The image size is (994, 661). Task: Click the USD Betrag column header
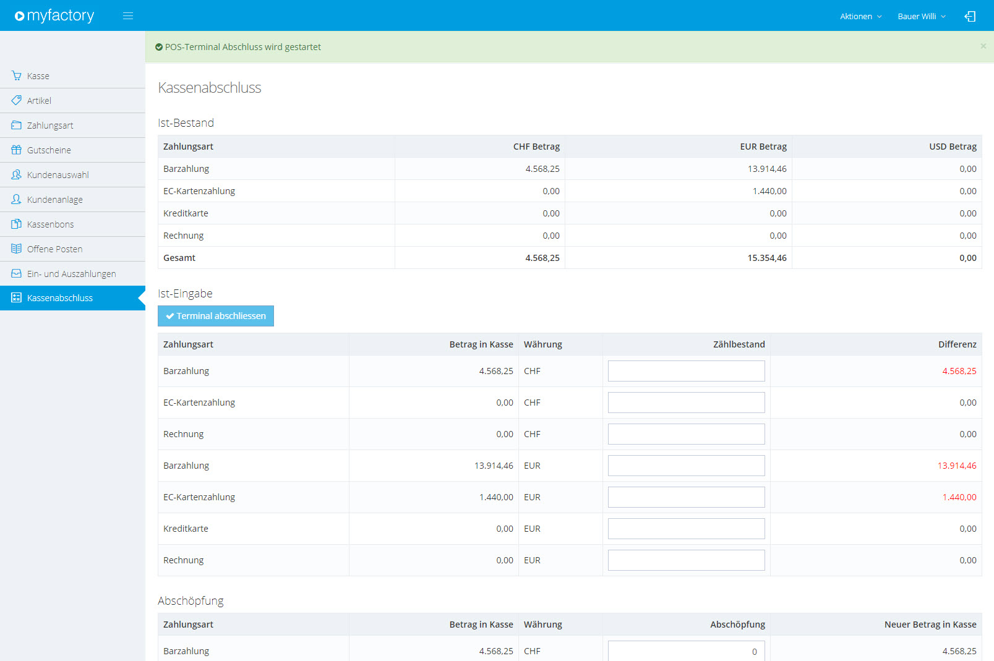click(953, 147)
